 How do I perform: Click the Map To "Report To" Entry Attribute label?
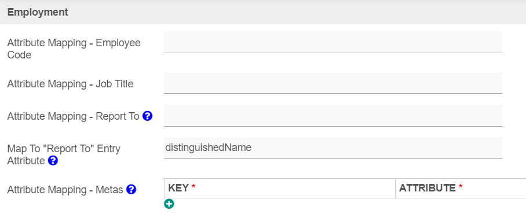[64, 155]
